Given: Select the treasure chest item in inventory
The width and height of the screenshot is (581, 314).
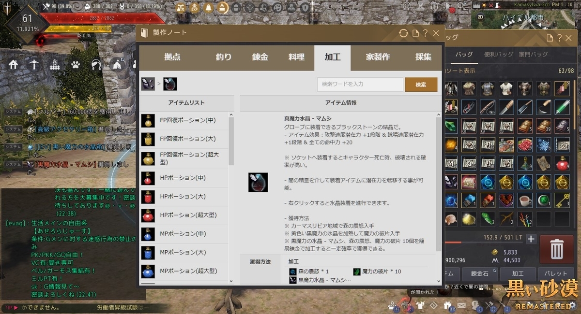Looking at the screenshot, I should [x=470, y=181].
